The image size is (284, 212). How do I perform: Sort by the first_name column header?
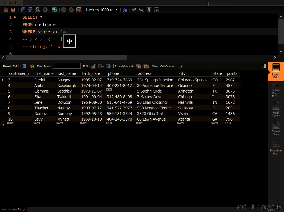tap(44, 73)
